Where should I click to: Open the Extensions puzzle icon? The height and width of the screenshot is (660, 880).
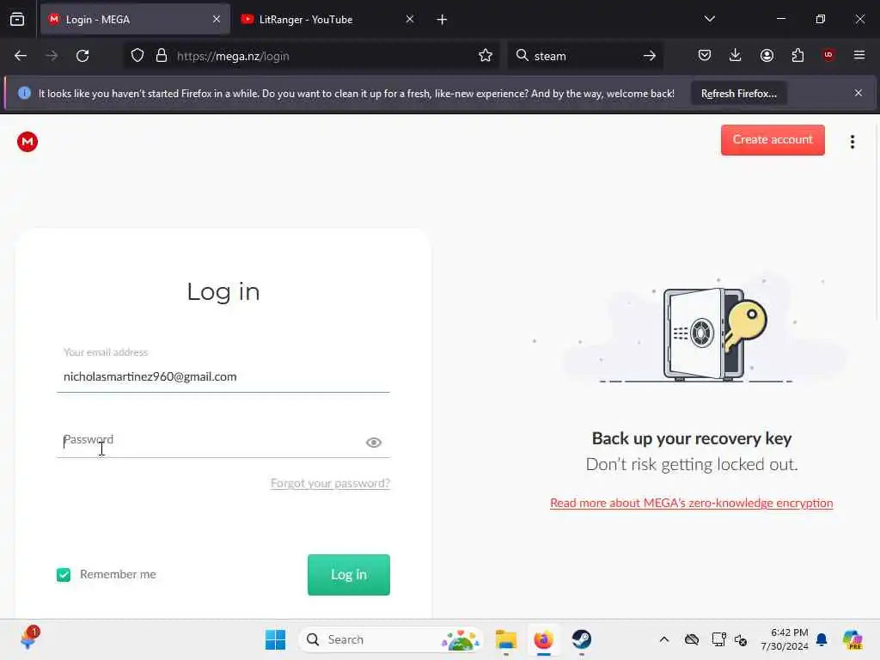(797, 55)
